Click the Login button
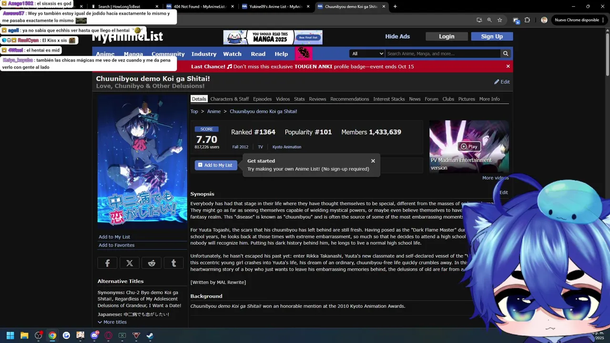 click(447, 37)
